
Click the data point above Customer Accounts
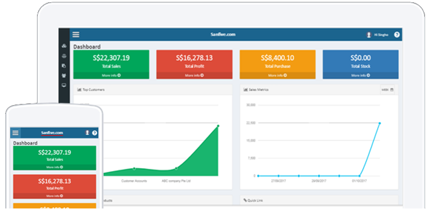tap(134, 169)
